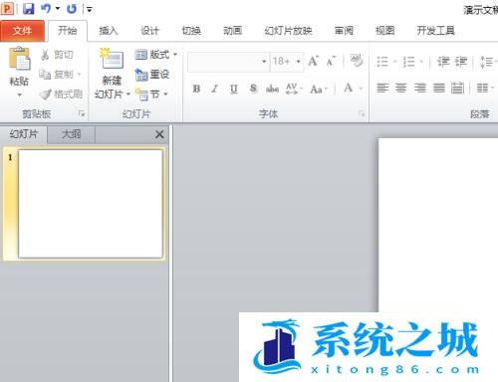Open the font size dropdown arrow
This screenshot has width=498, height=382.
298,62
